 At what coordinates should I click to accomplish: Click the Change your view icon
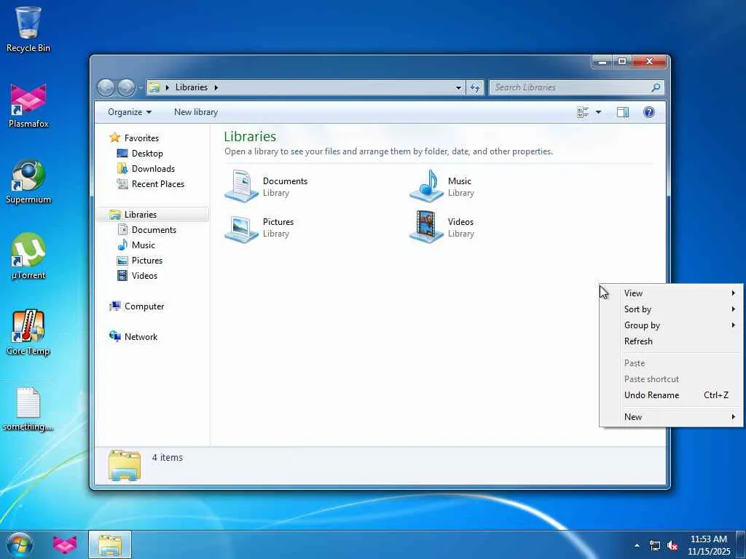[583, 112]
